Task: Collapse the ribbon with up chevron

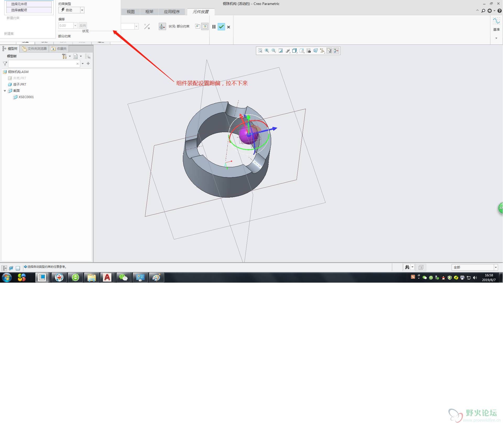Action: [477, 10]
